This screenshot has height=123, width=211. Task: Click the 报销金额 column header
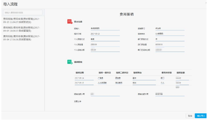point(181,73)
